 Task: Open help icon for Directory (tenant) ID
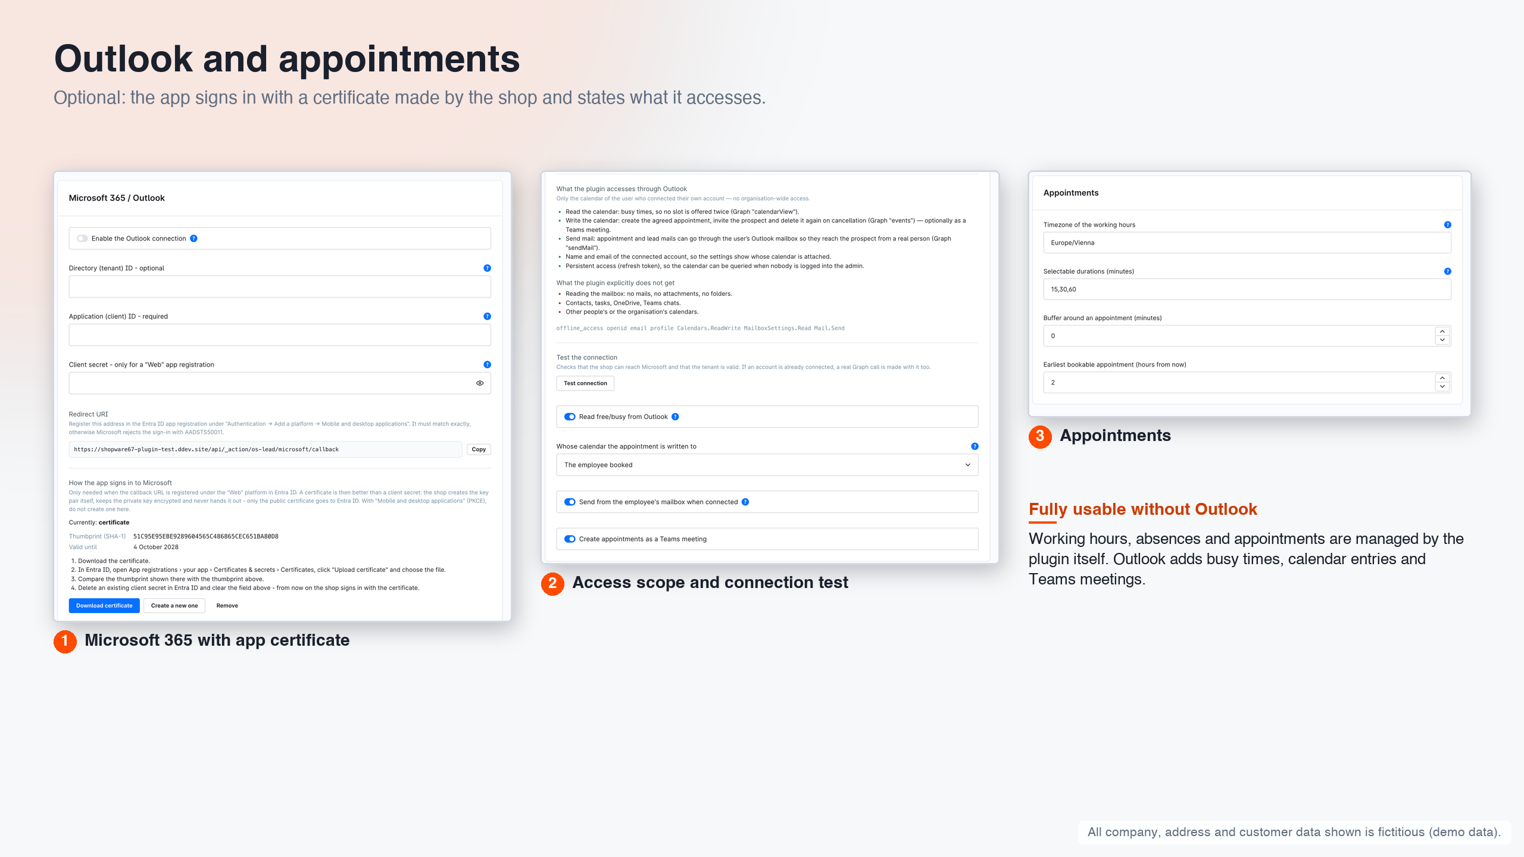coord(487,268)
